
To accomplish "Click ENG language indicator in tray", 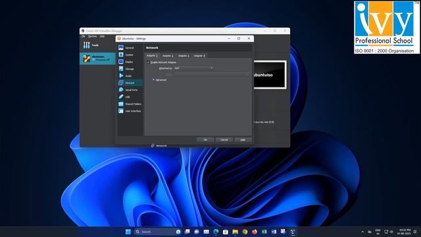I will 378,232.
